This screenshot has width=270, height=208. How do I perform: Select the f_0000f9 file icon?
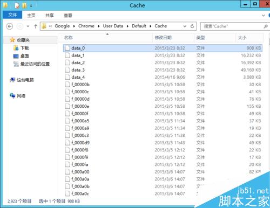67,157
